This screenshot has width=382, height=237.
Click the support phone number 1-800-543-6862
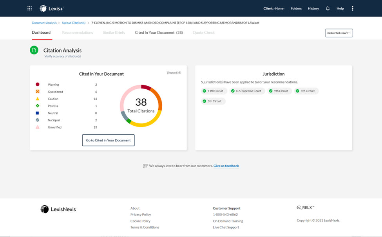225,215
